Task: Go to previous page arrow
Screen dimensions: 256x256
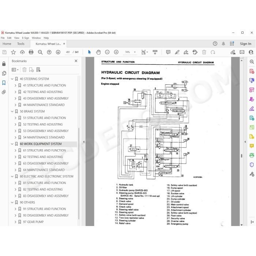Action: click(49, 52)
